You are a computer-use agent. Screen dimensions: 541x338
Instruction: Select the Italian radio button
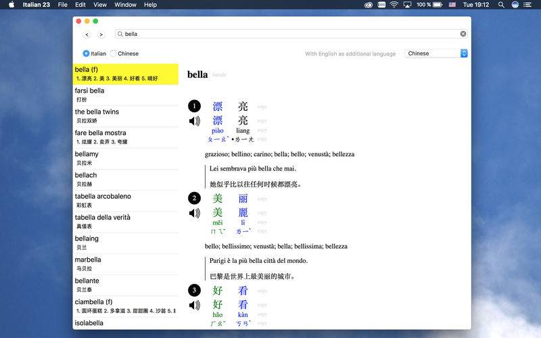(x=86, y=53)
